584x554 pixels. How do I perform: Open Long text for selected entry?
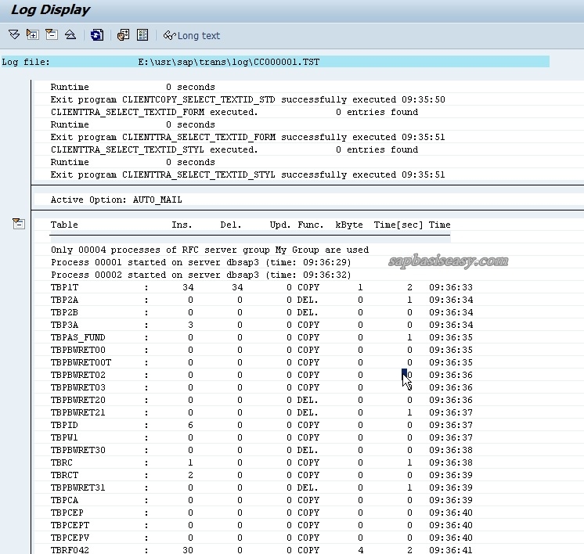point(192,35)
